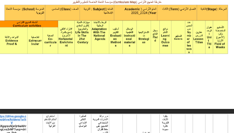Screen dimensions: 234x133
Task: Select the Curriculum activities header cell
Action: coord(29,24)
